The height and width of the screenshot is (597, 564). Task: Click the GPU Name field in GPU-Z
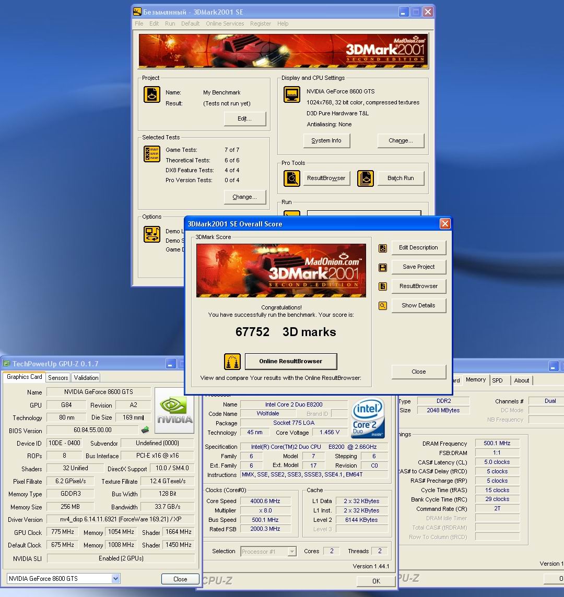point(99,392)
